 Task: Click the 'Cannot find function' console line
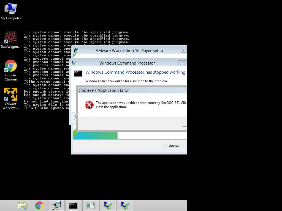[46, 101]
